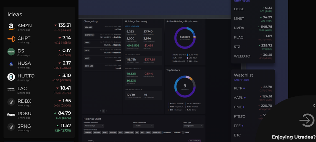Image resolution: width=316 pixels, height=142 pixels.
Task: Click the After Hours label under Watchlist
Action: tap(241, 80)
